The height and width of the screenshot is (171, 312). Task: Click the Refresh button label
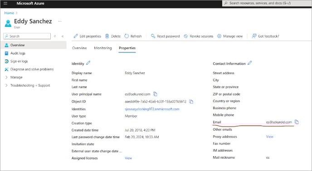(x=136, y=36)
